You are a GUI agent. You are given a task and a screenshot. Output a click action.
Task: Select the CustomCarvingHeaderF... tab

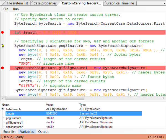point(81,3)
